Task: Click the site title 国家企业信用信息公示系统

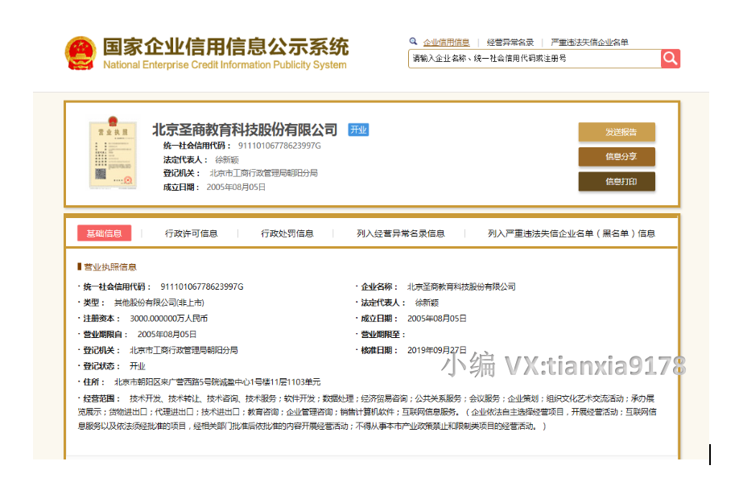Action: (225, 47)
